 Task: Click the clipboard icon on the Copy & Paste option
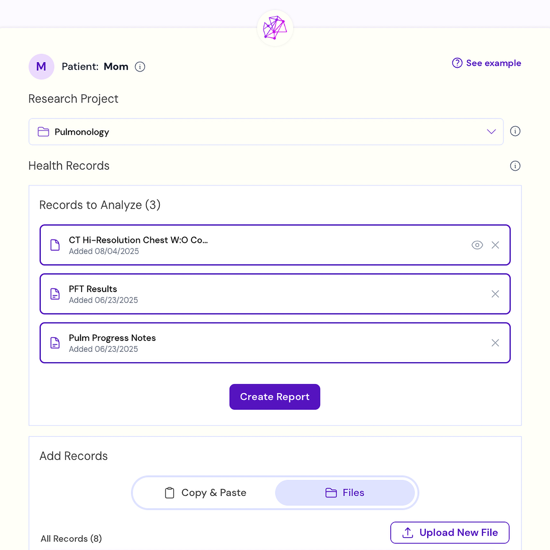[169, 493]
